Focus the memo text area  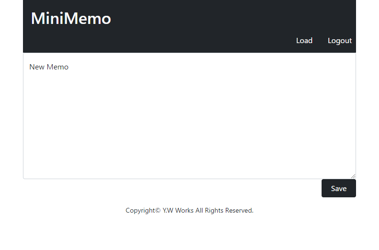pos(189,116)
